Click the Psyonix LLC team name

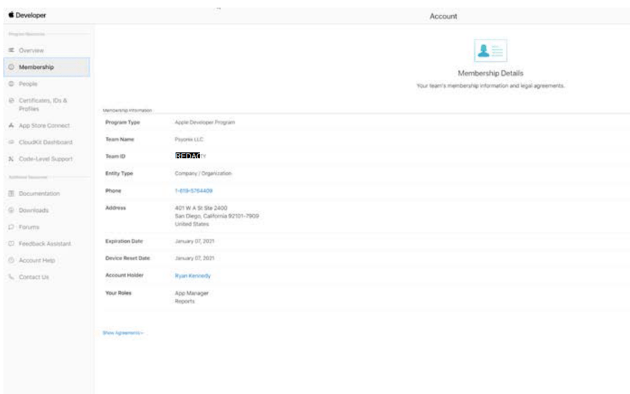[189, 139]
